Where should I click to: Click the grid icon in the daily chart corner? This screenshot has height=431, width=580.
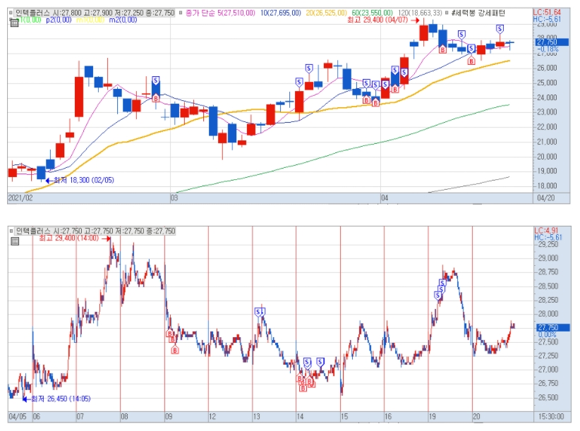[x=14, y=23]
